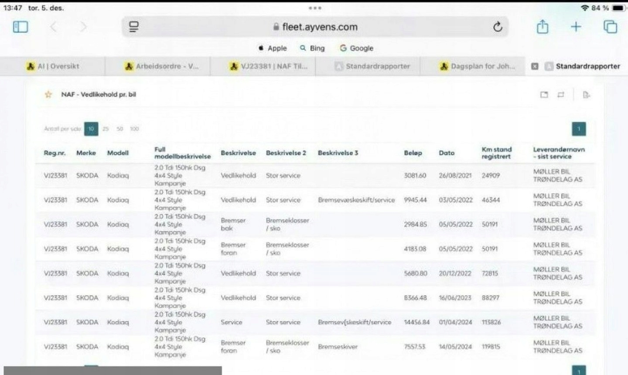This screenshot has height=375, width=628.
Task: Sort by the Beskrivelse column header
Action: pyautogui.click(x=238, y=153)
